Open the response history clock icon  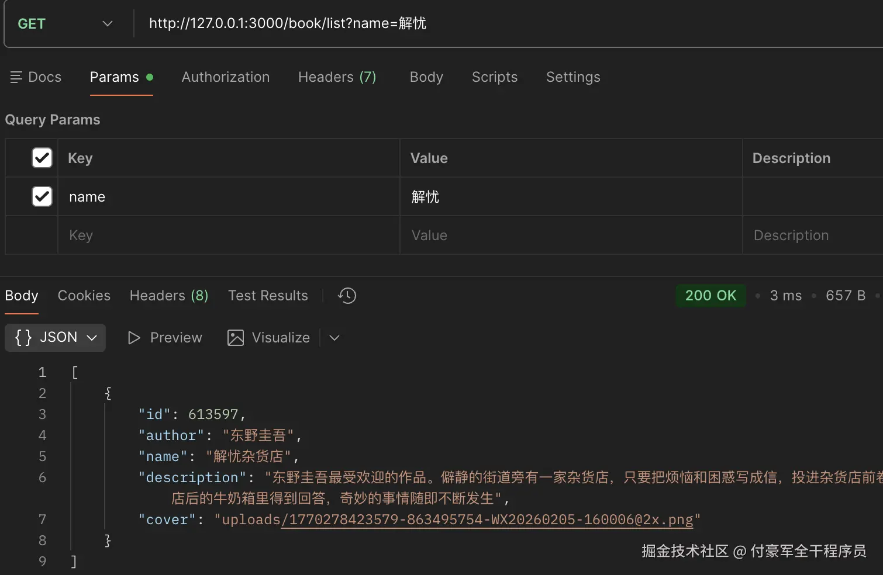coord(347,296)
